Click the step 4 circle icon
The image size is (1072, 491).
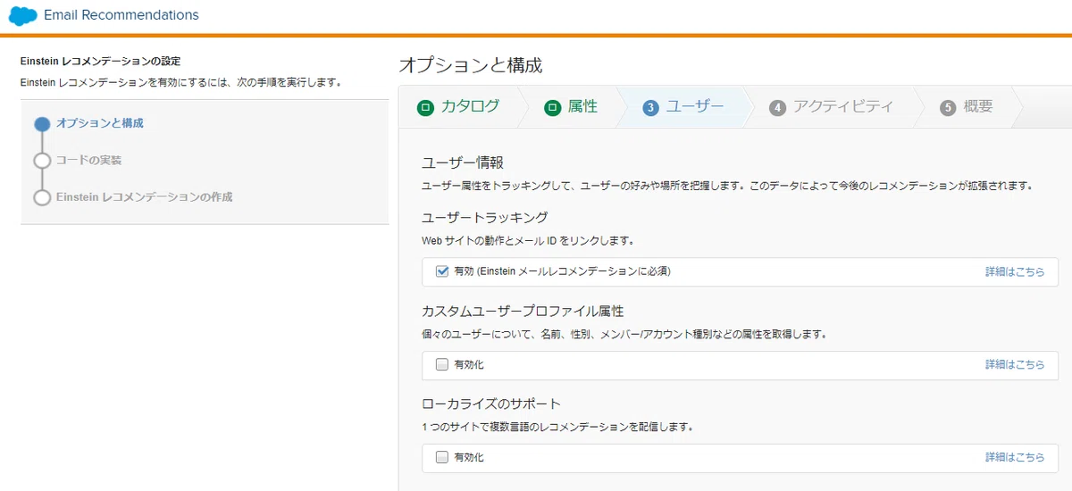(x=777, y=107)
